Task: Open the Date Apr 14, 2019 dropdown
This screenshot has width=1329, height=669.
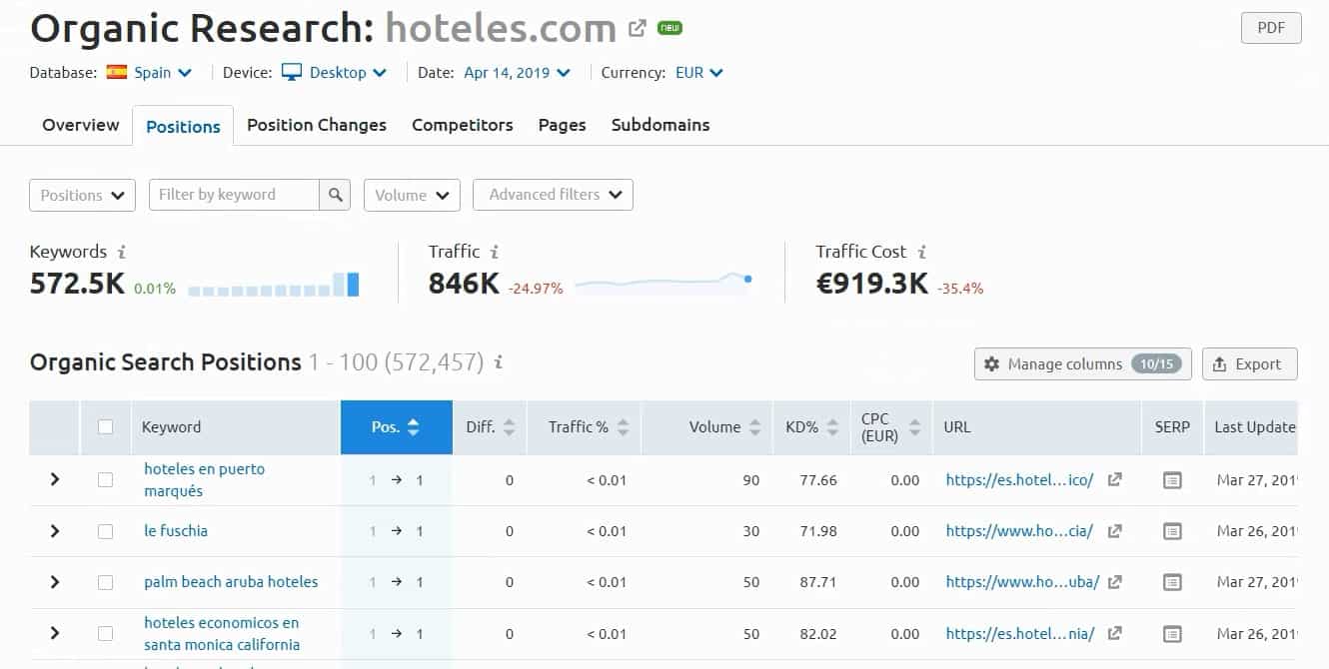Action: coord(518,73)
